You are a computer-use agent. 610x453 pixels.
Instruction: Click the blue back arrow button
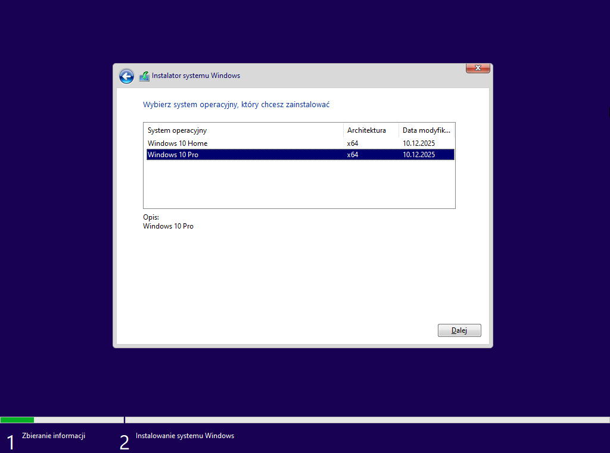pos(126,76)
